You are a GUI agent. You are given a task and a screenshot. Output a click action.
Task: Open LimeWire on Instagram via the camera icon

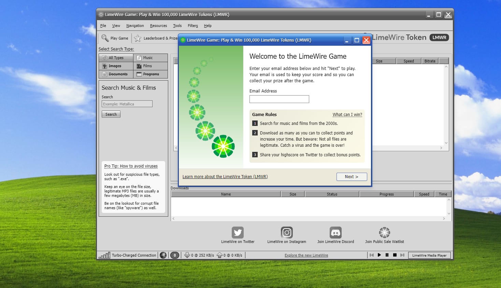287,232
